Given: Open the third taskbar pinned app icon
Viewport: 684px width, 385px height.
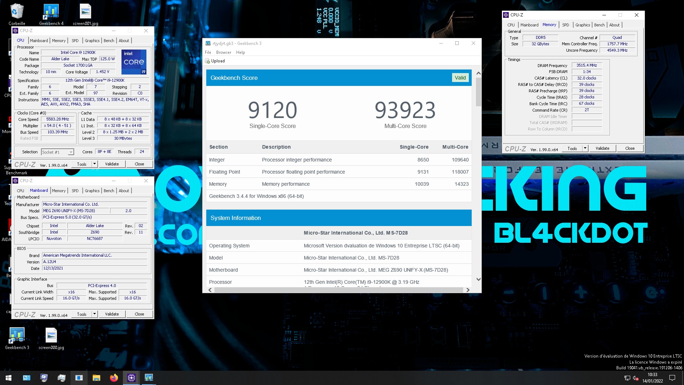Looking at the screenshot, I should [61, 378].
